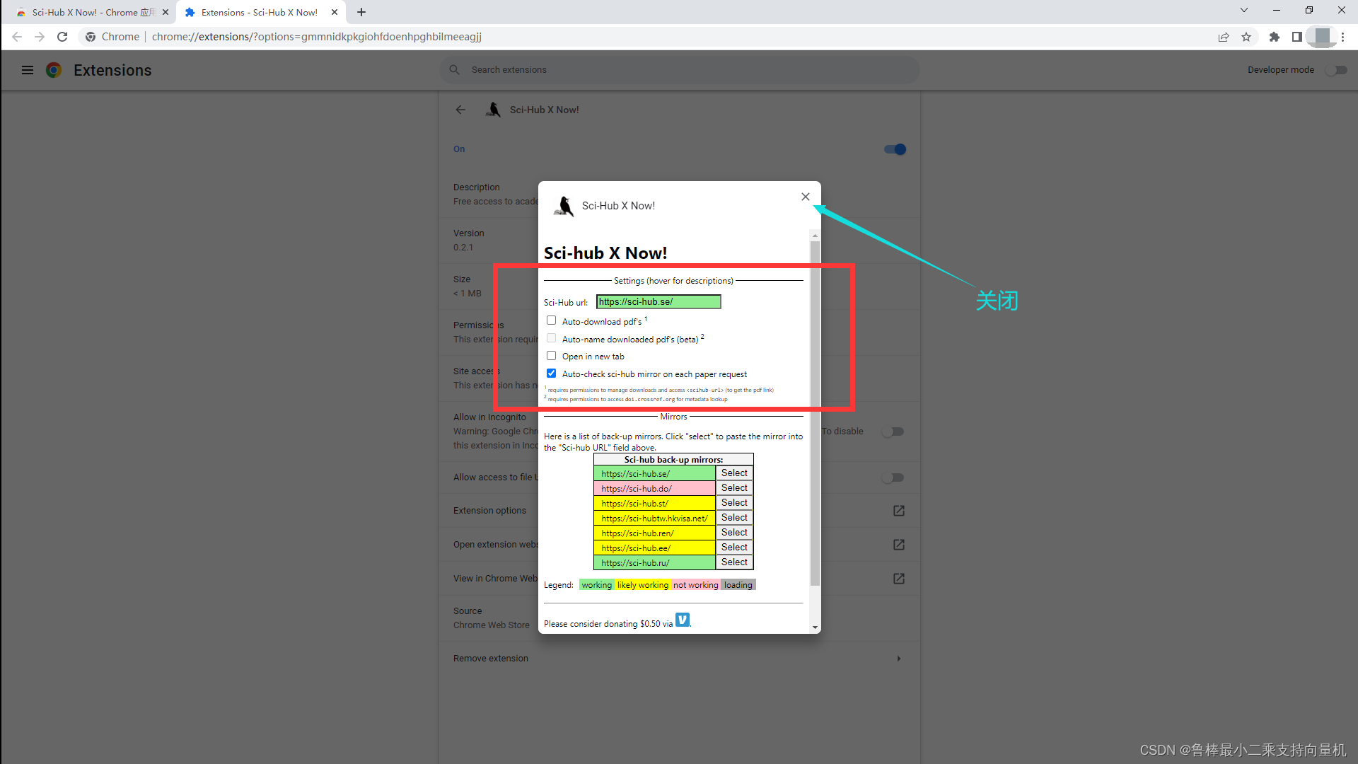Viewport: 1358px width, 764px height.
Task: Click the Sci-Hub raven icon in dialog header
Action: 564,206
